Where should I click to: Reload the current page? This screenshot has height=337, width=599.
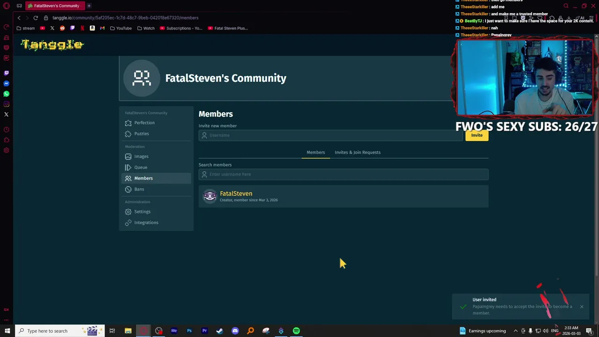pyautogui.click(x=36, y=18)
